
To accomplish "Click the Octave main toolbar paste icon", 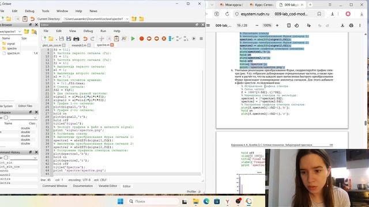I will point(25,19).
